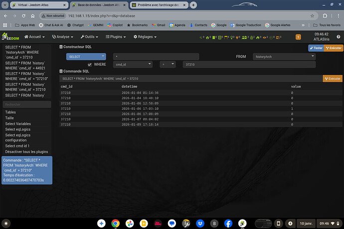Reload the page

[23, 16]
